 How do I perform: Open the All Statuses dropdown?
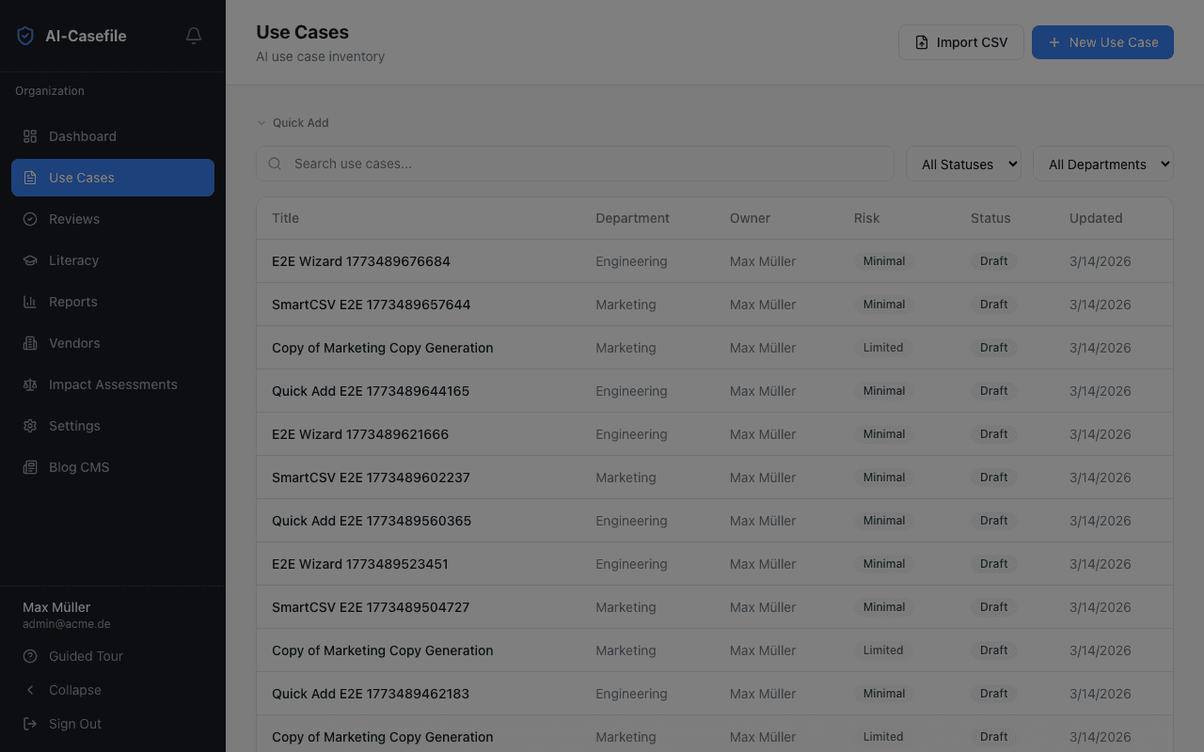963,164
